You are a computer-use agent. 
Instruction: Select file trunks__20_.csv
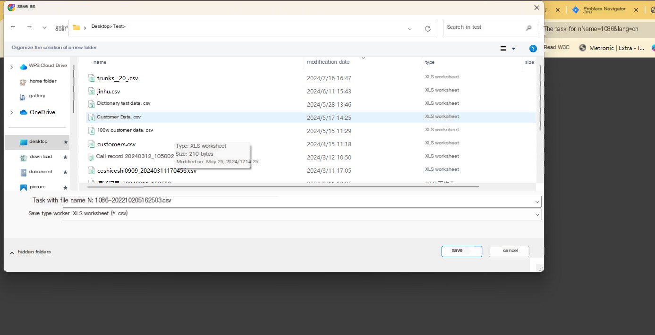click(x=118, y=78)
